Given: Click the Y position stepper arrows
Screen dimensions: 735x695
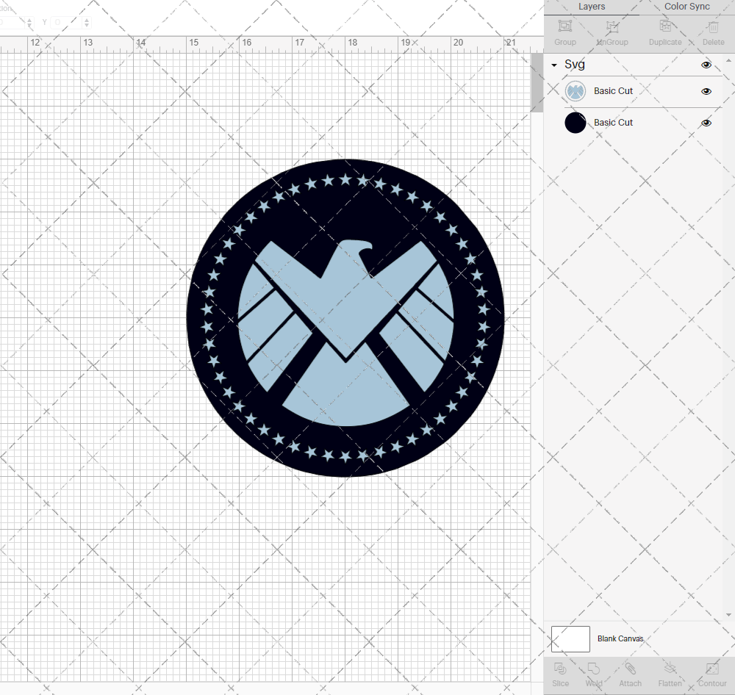Looking at the screenshot, I should [x=87, y=22].
